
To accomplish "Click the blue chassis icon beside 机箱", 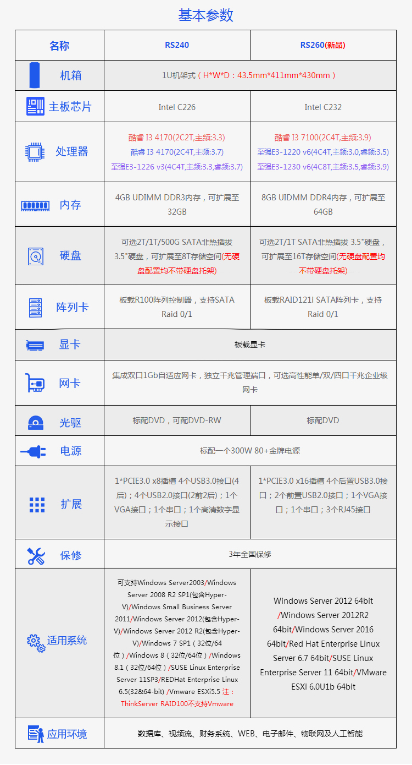I will click(35, 75).
